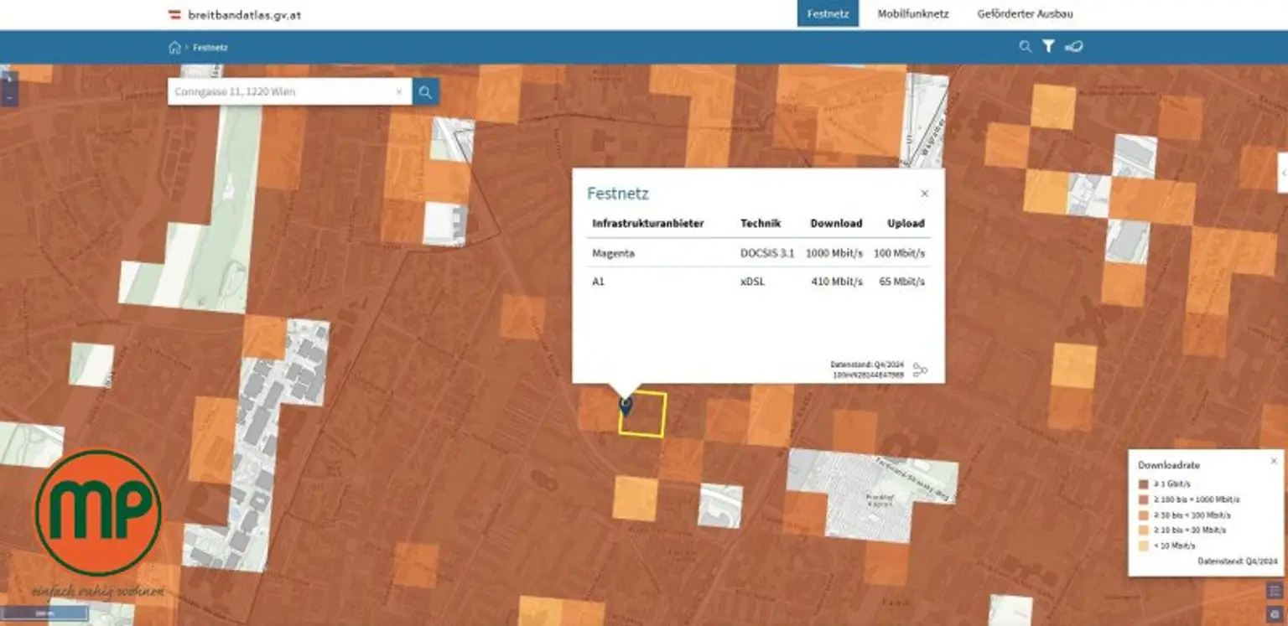Click the 65 Mbit/s upload value
The image size is (1288, 626).
[902, 282]
